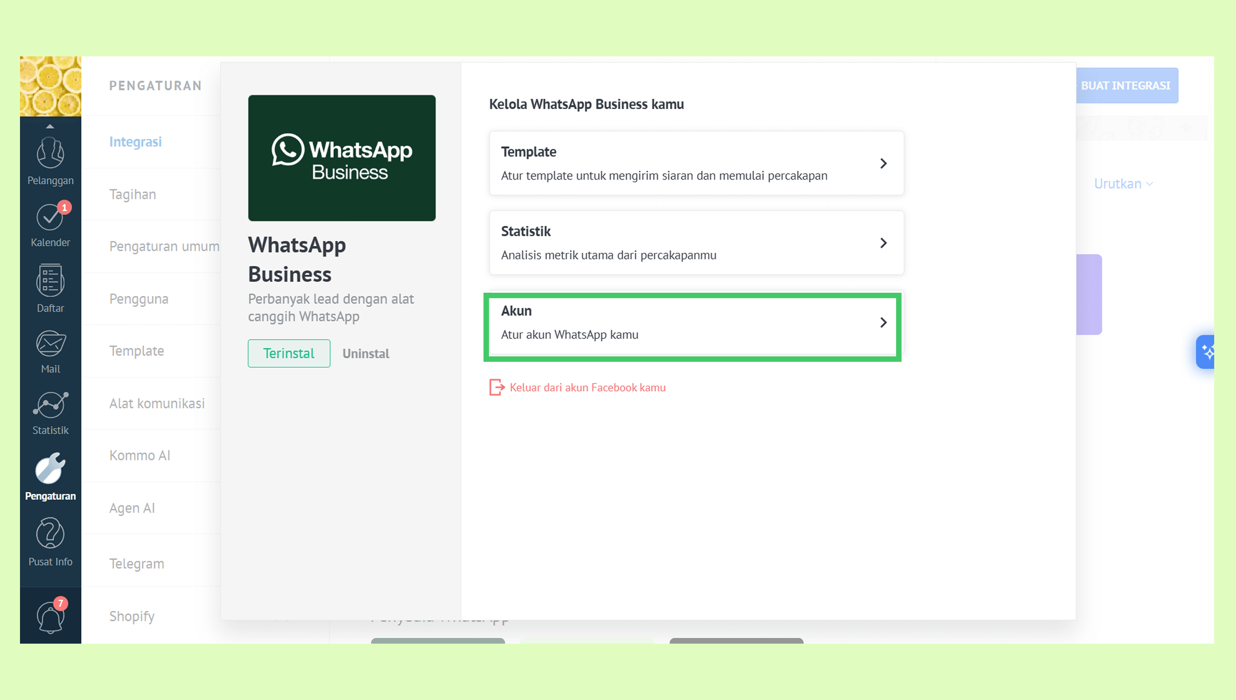1236x700 pixels.
Task: Open Shopify menu item
Action: 132,616
